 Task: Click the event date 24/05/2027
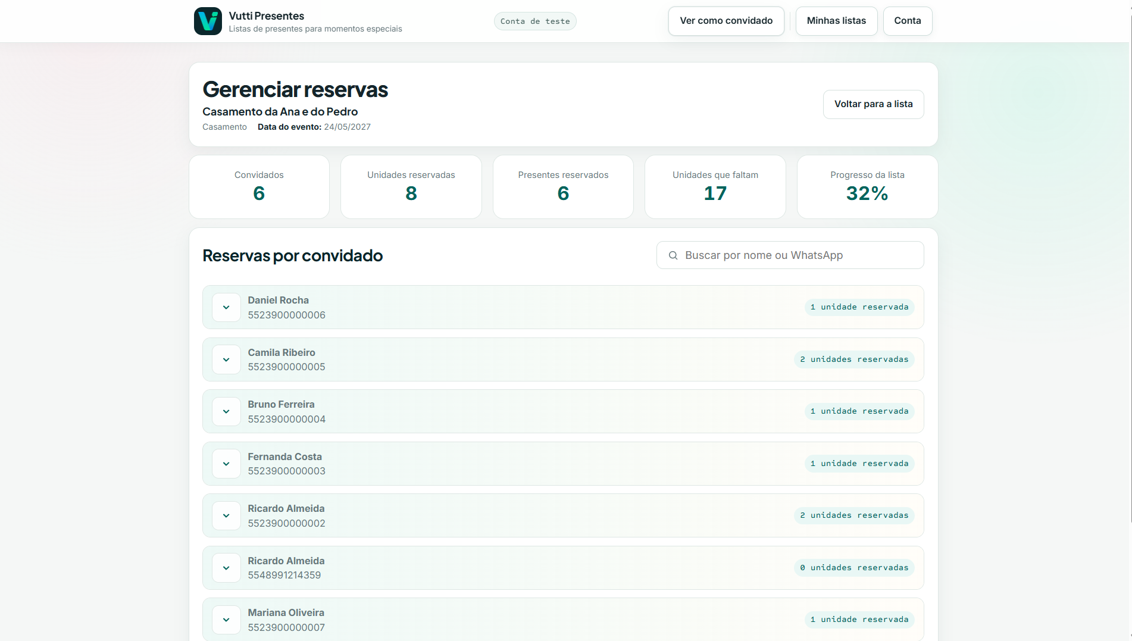pyautogui.click(x=347, y=127)
